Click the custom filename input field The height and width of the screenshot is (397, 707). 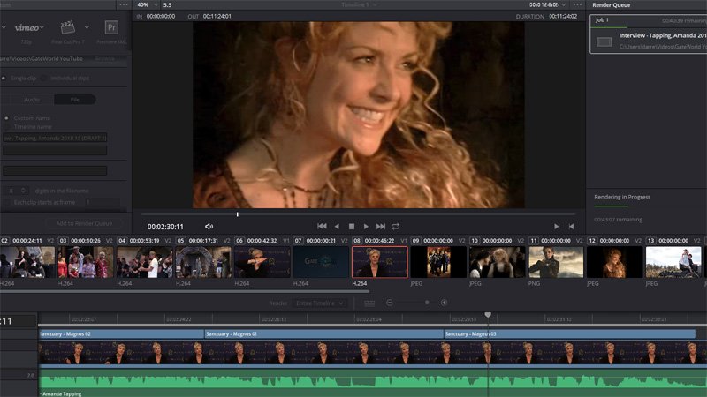coord(55,139)
